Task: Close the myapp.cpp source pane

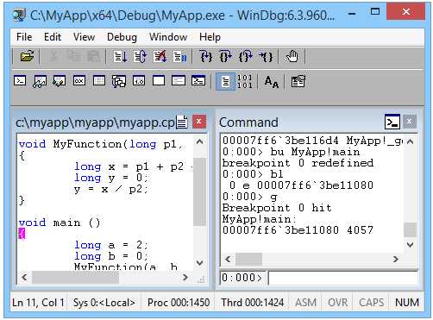Action: coord(199,122)
